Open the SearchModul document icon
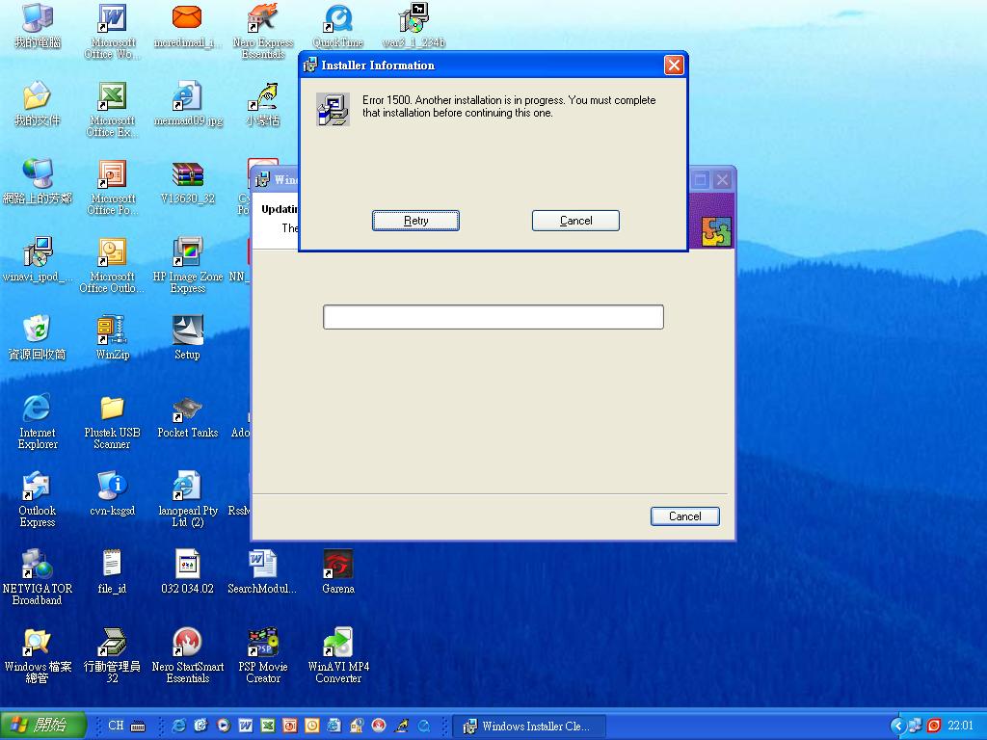Screen dimensions: 987x740 (x=263, y=572)
